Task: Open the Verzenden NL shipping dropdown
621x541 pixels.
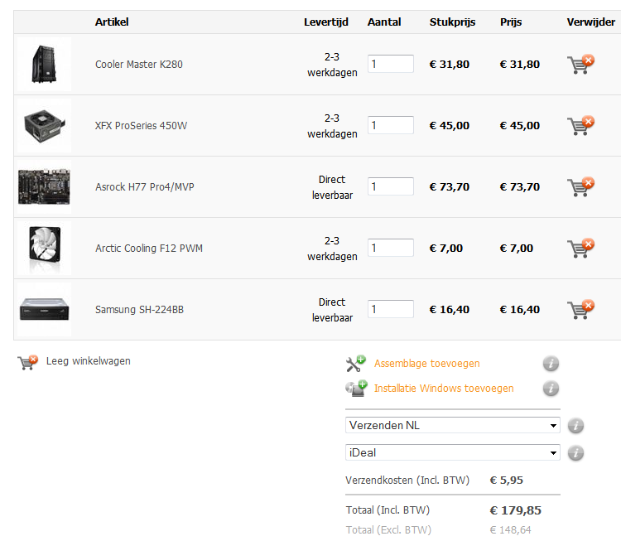Action: [x=453, y=425]
